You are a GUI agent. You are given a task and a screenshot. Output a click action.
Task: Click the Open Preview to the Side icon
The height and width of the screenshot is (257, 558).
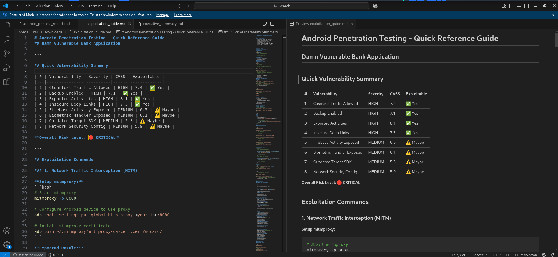[265, 24]
